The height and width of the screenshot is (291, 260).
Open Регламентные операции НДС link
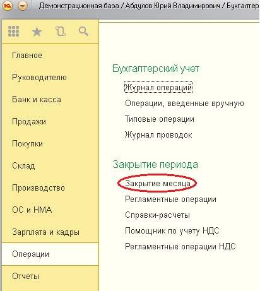[x=180, y=246]
